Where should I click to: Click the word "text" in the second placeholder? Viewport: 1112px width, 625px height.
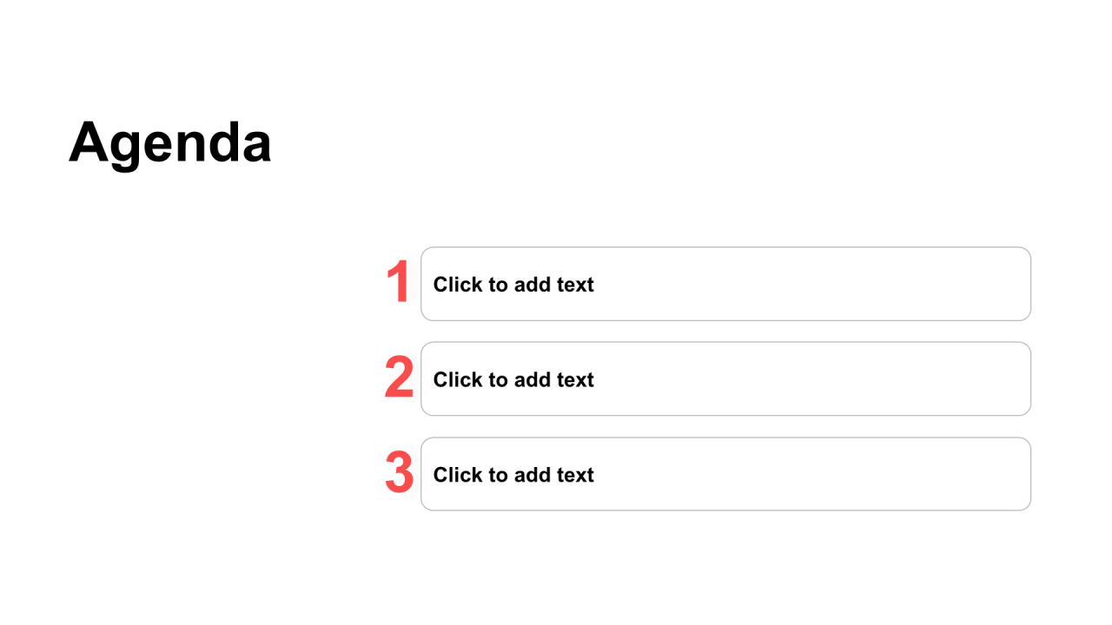tap(575, 379)
